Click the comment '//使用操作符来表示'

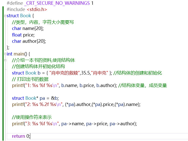32,117
